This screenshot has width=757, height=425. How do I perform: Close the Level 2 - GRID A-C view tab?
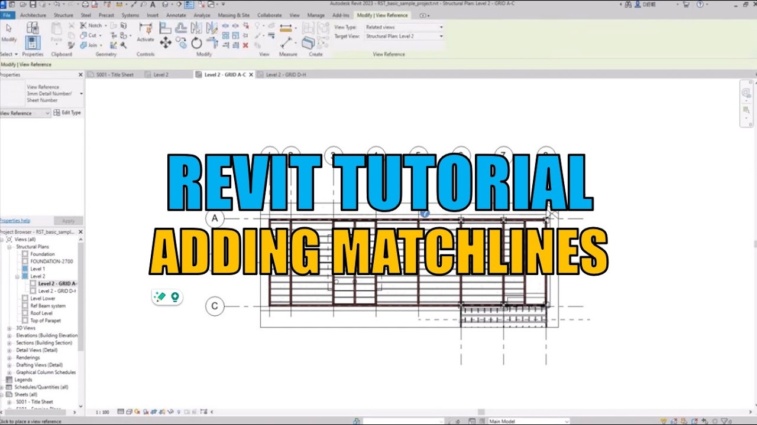(x=251, y=75)
